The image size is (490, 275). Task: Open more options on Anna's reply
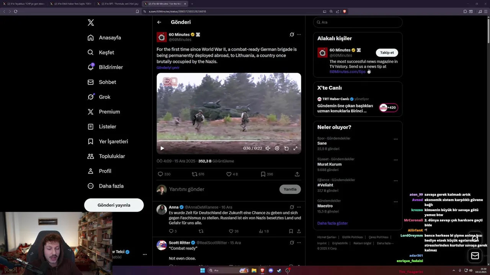coord(299,207)
